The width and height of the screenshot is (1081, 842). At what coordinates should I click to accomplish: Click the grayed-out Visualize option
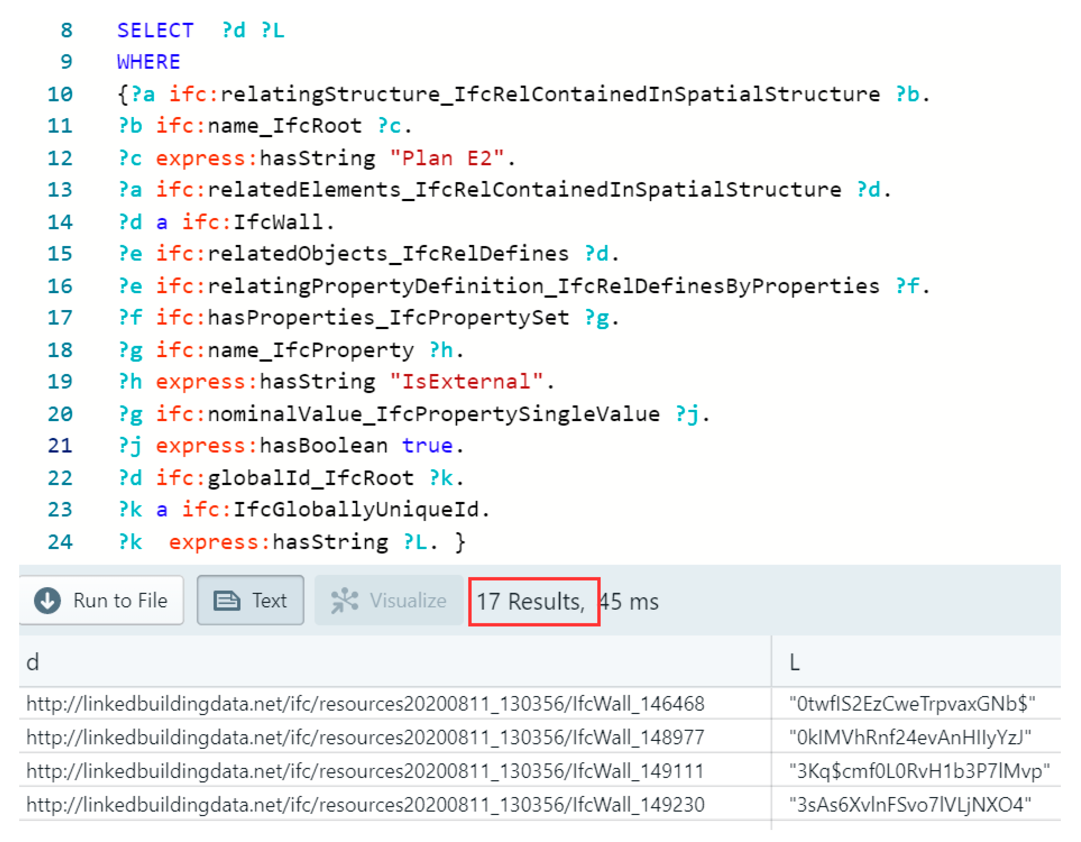(x=388, y=600)
